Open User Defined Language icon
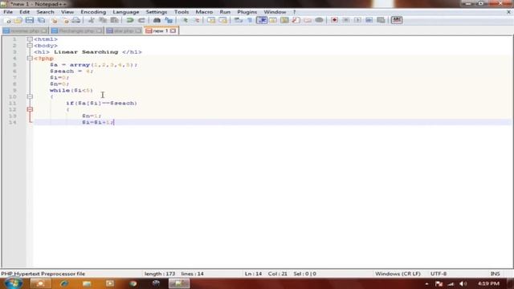Image resolution: width=514 pixels, height=289 pixels. [273, 20]
